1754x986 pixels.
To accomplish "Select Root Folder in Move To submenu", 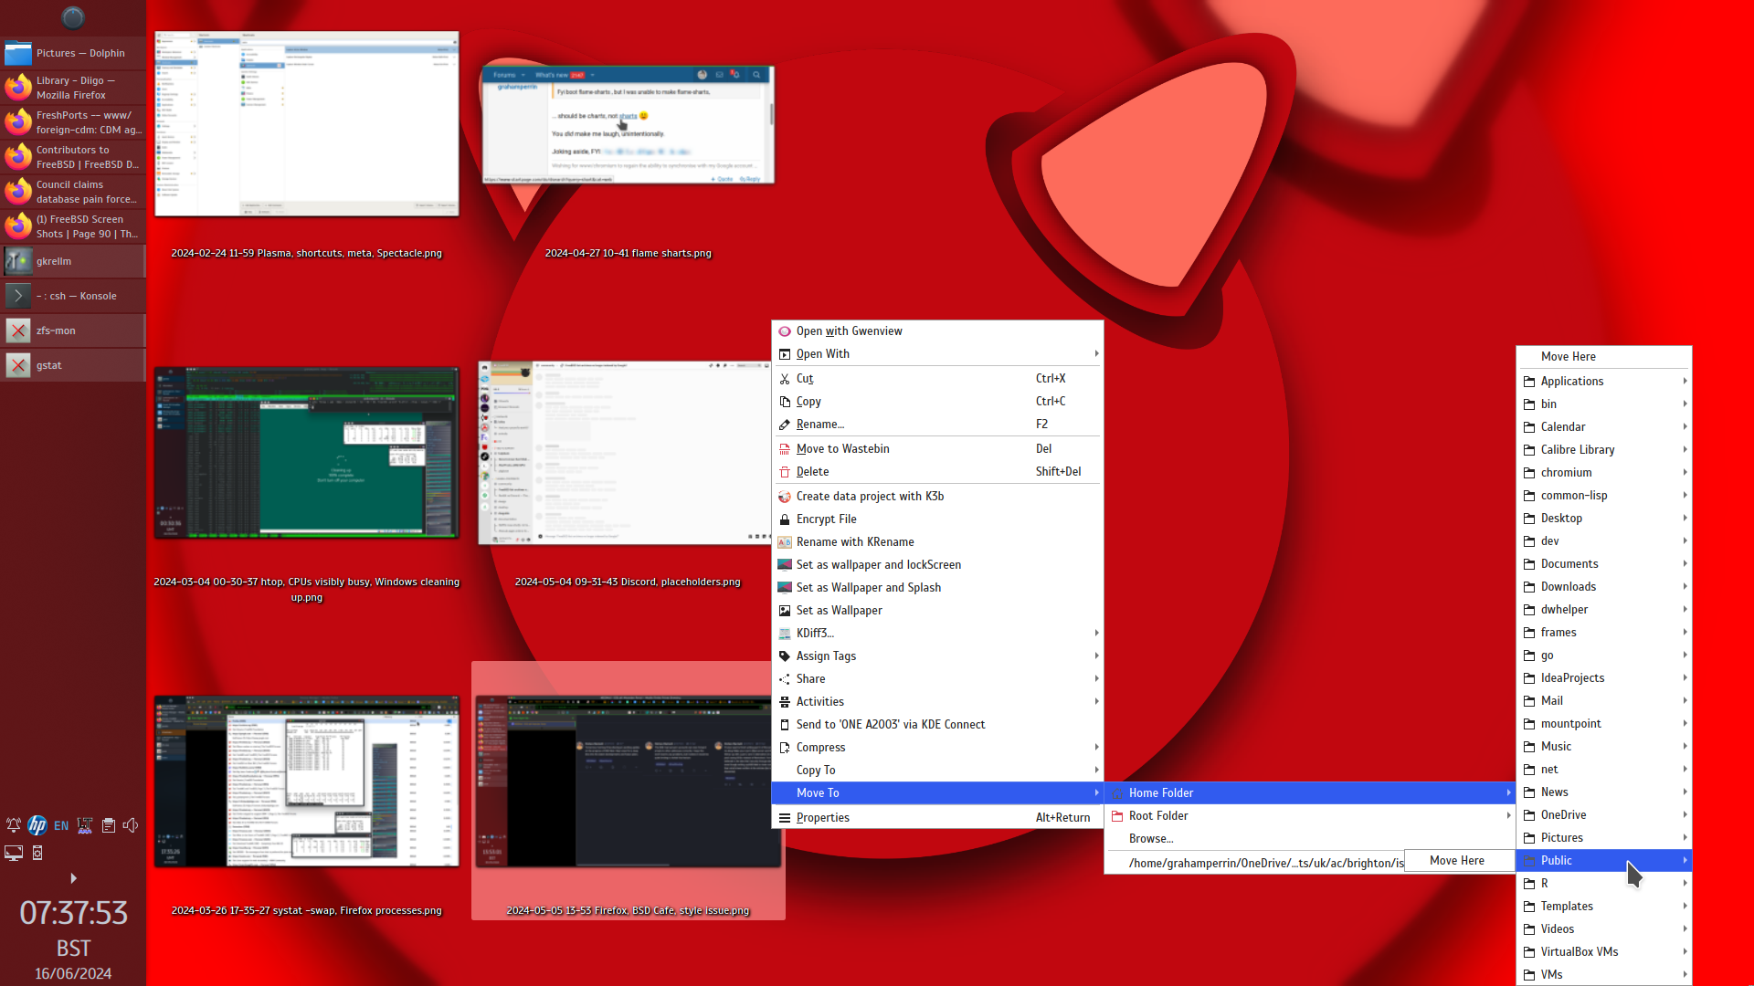I will click(x=1310, y=815).
